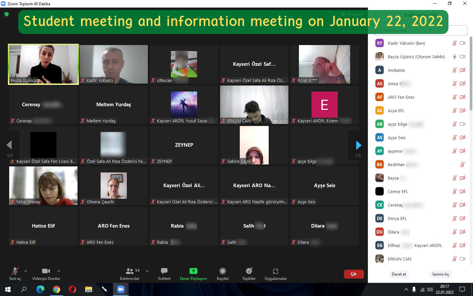Show hidden system tray icons chevron
This screenshot has width=473, height=296.
tap(406, 289)
